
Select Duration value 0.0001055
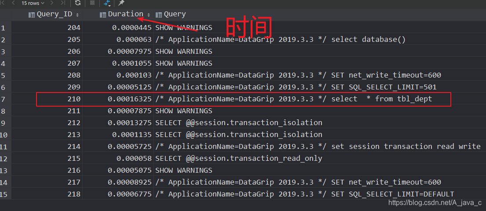point(132,63)
